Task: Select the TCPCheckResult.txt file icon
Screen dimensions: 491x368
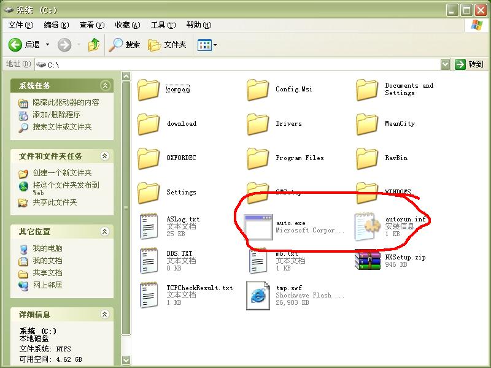Action: click(149, 295)
